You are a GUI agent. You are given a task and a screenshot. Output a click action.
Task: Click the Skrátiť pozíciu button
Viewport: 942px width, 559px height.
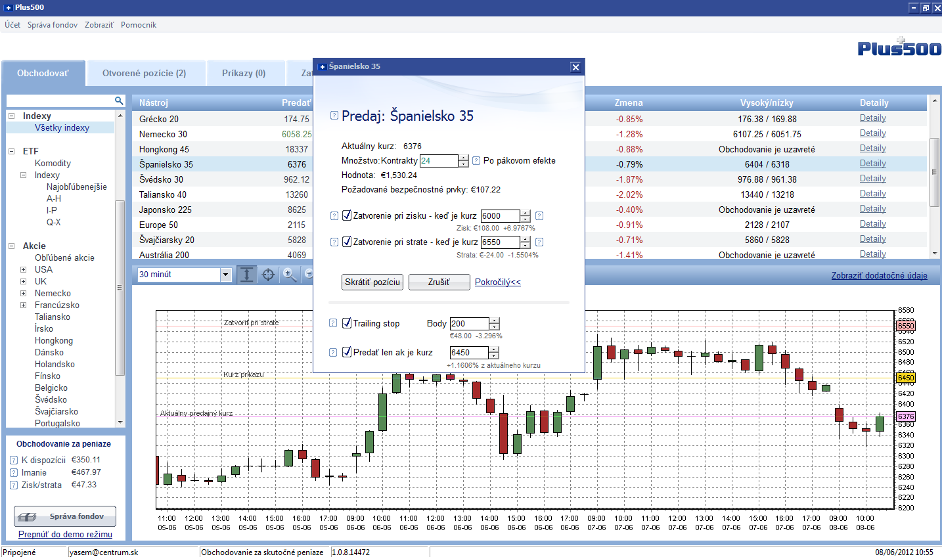tap(372, 282)
